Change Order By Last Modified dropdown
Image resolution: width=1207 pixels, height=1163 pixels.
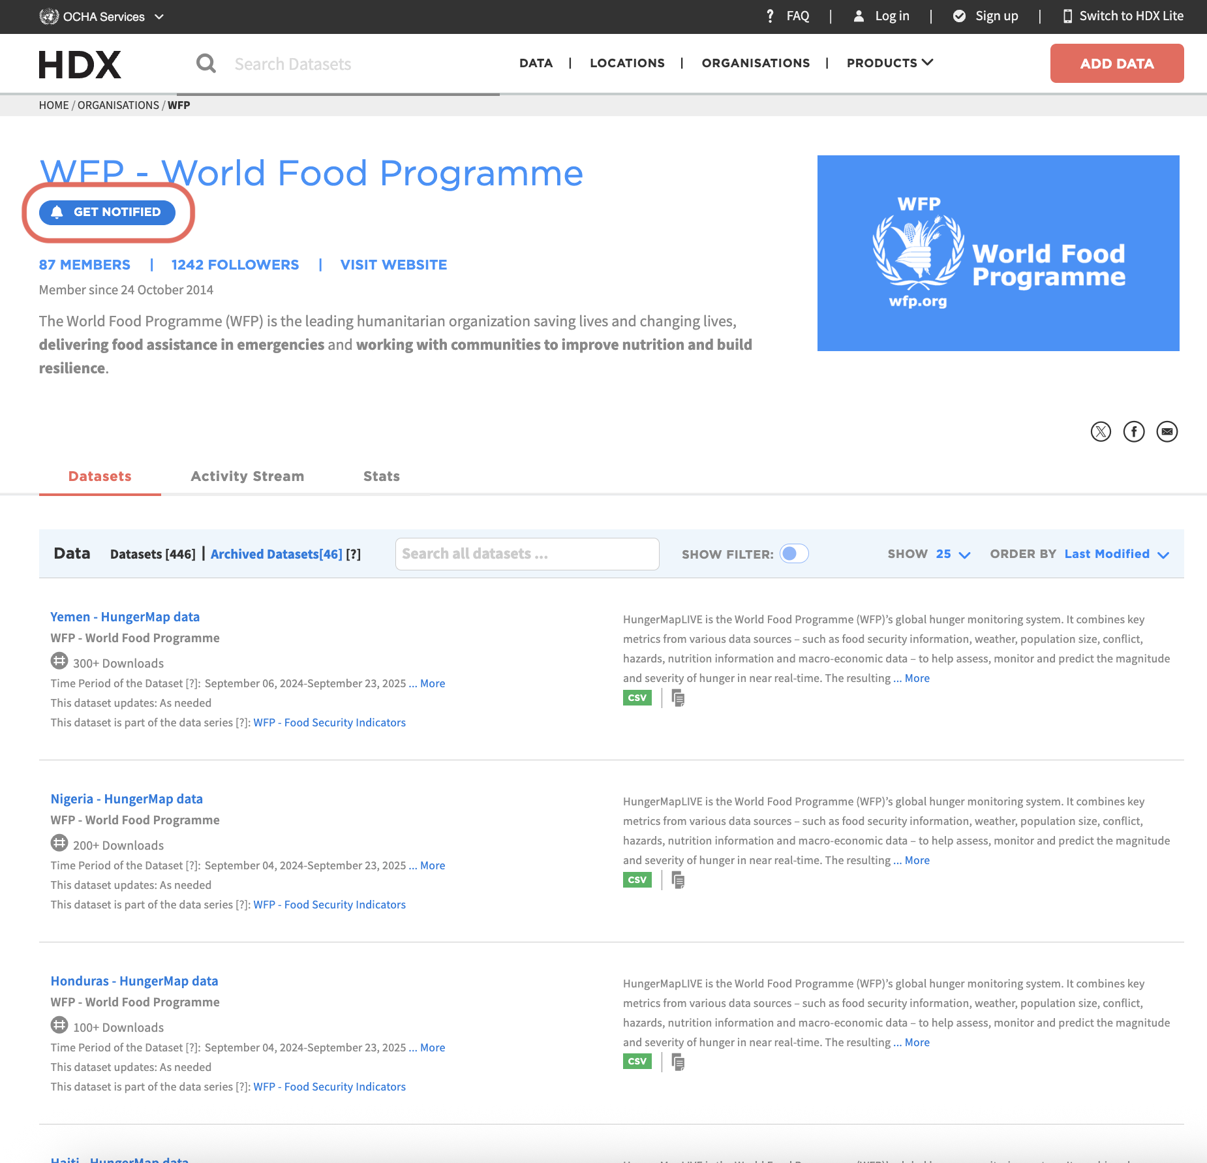pos(1116,554)
